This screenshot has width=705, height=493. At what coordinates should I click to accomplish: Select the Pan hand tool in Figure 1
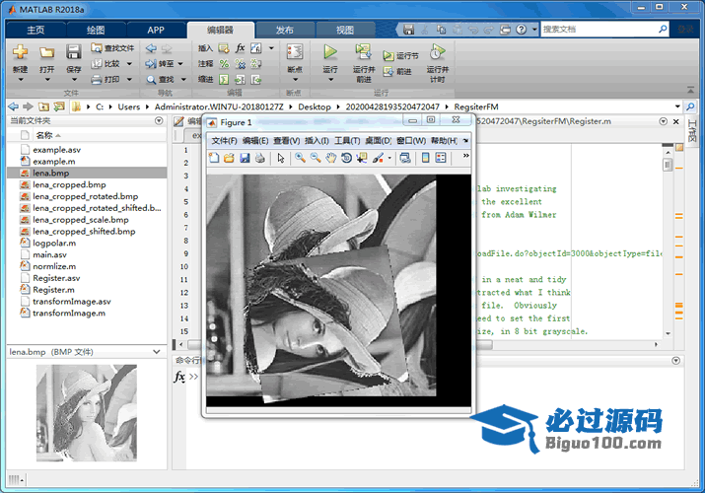(331, 158)
